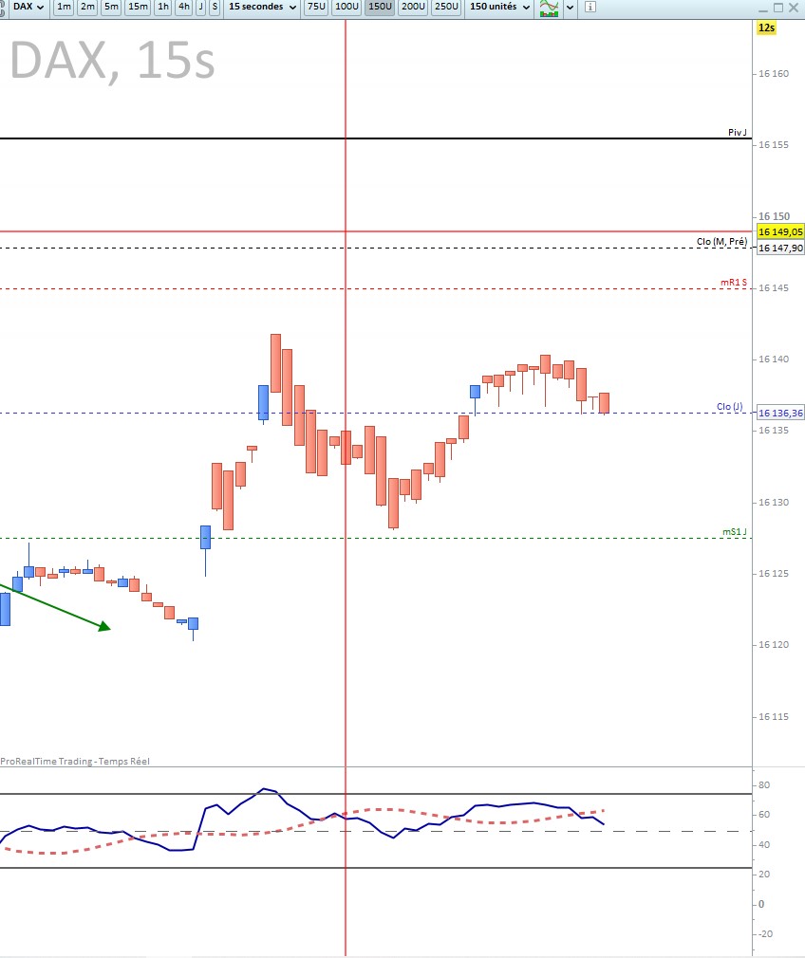This screenshot has width=805, height=958.
Task: Open the 150 unités dropdown
Action: (499, 7)
